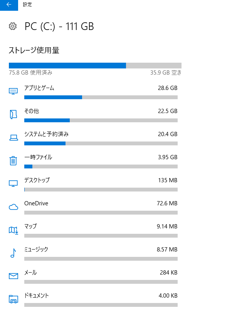
Task: Click the OneDrive cloud icon
Action: pos(13,207)
